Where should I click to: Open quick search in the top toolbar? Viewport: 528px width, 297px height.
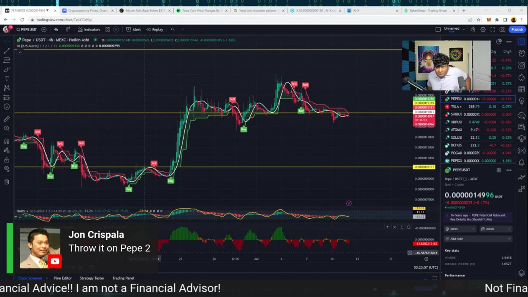473,29
